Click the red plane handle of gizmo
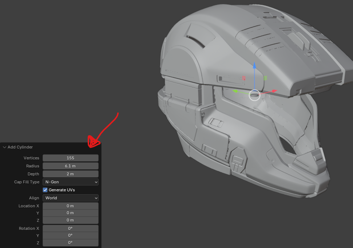 tap(244, 78)
